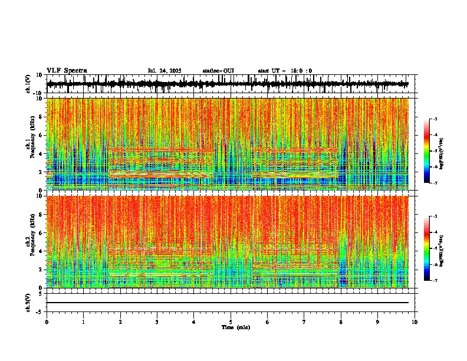
Task: Click the ch.1 spectrogram color scale bar
Action: (x=426, y=151)
